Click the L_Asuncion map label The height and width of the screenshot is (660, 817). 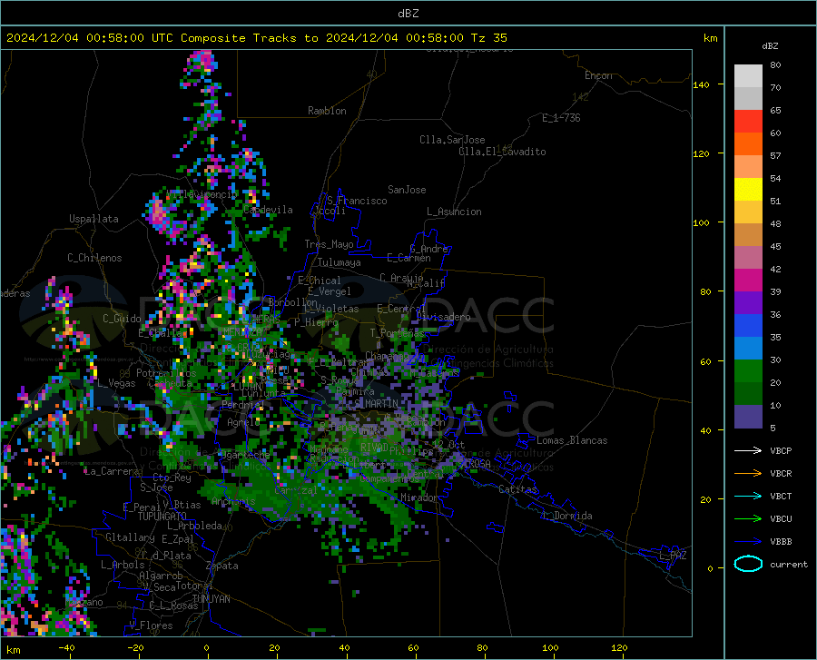point(454,212)
